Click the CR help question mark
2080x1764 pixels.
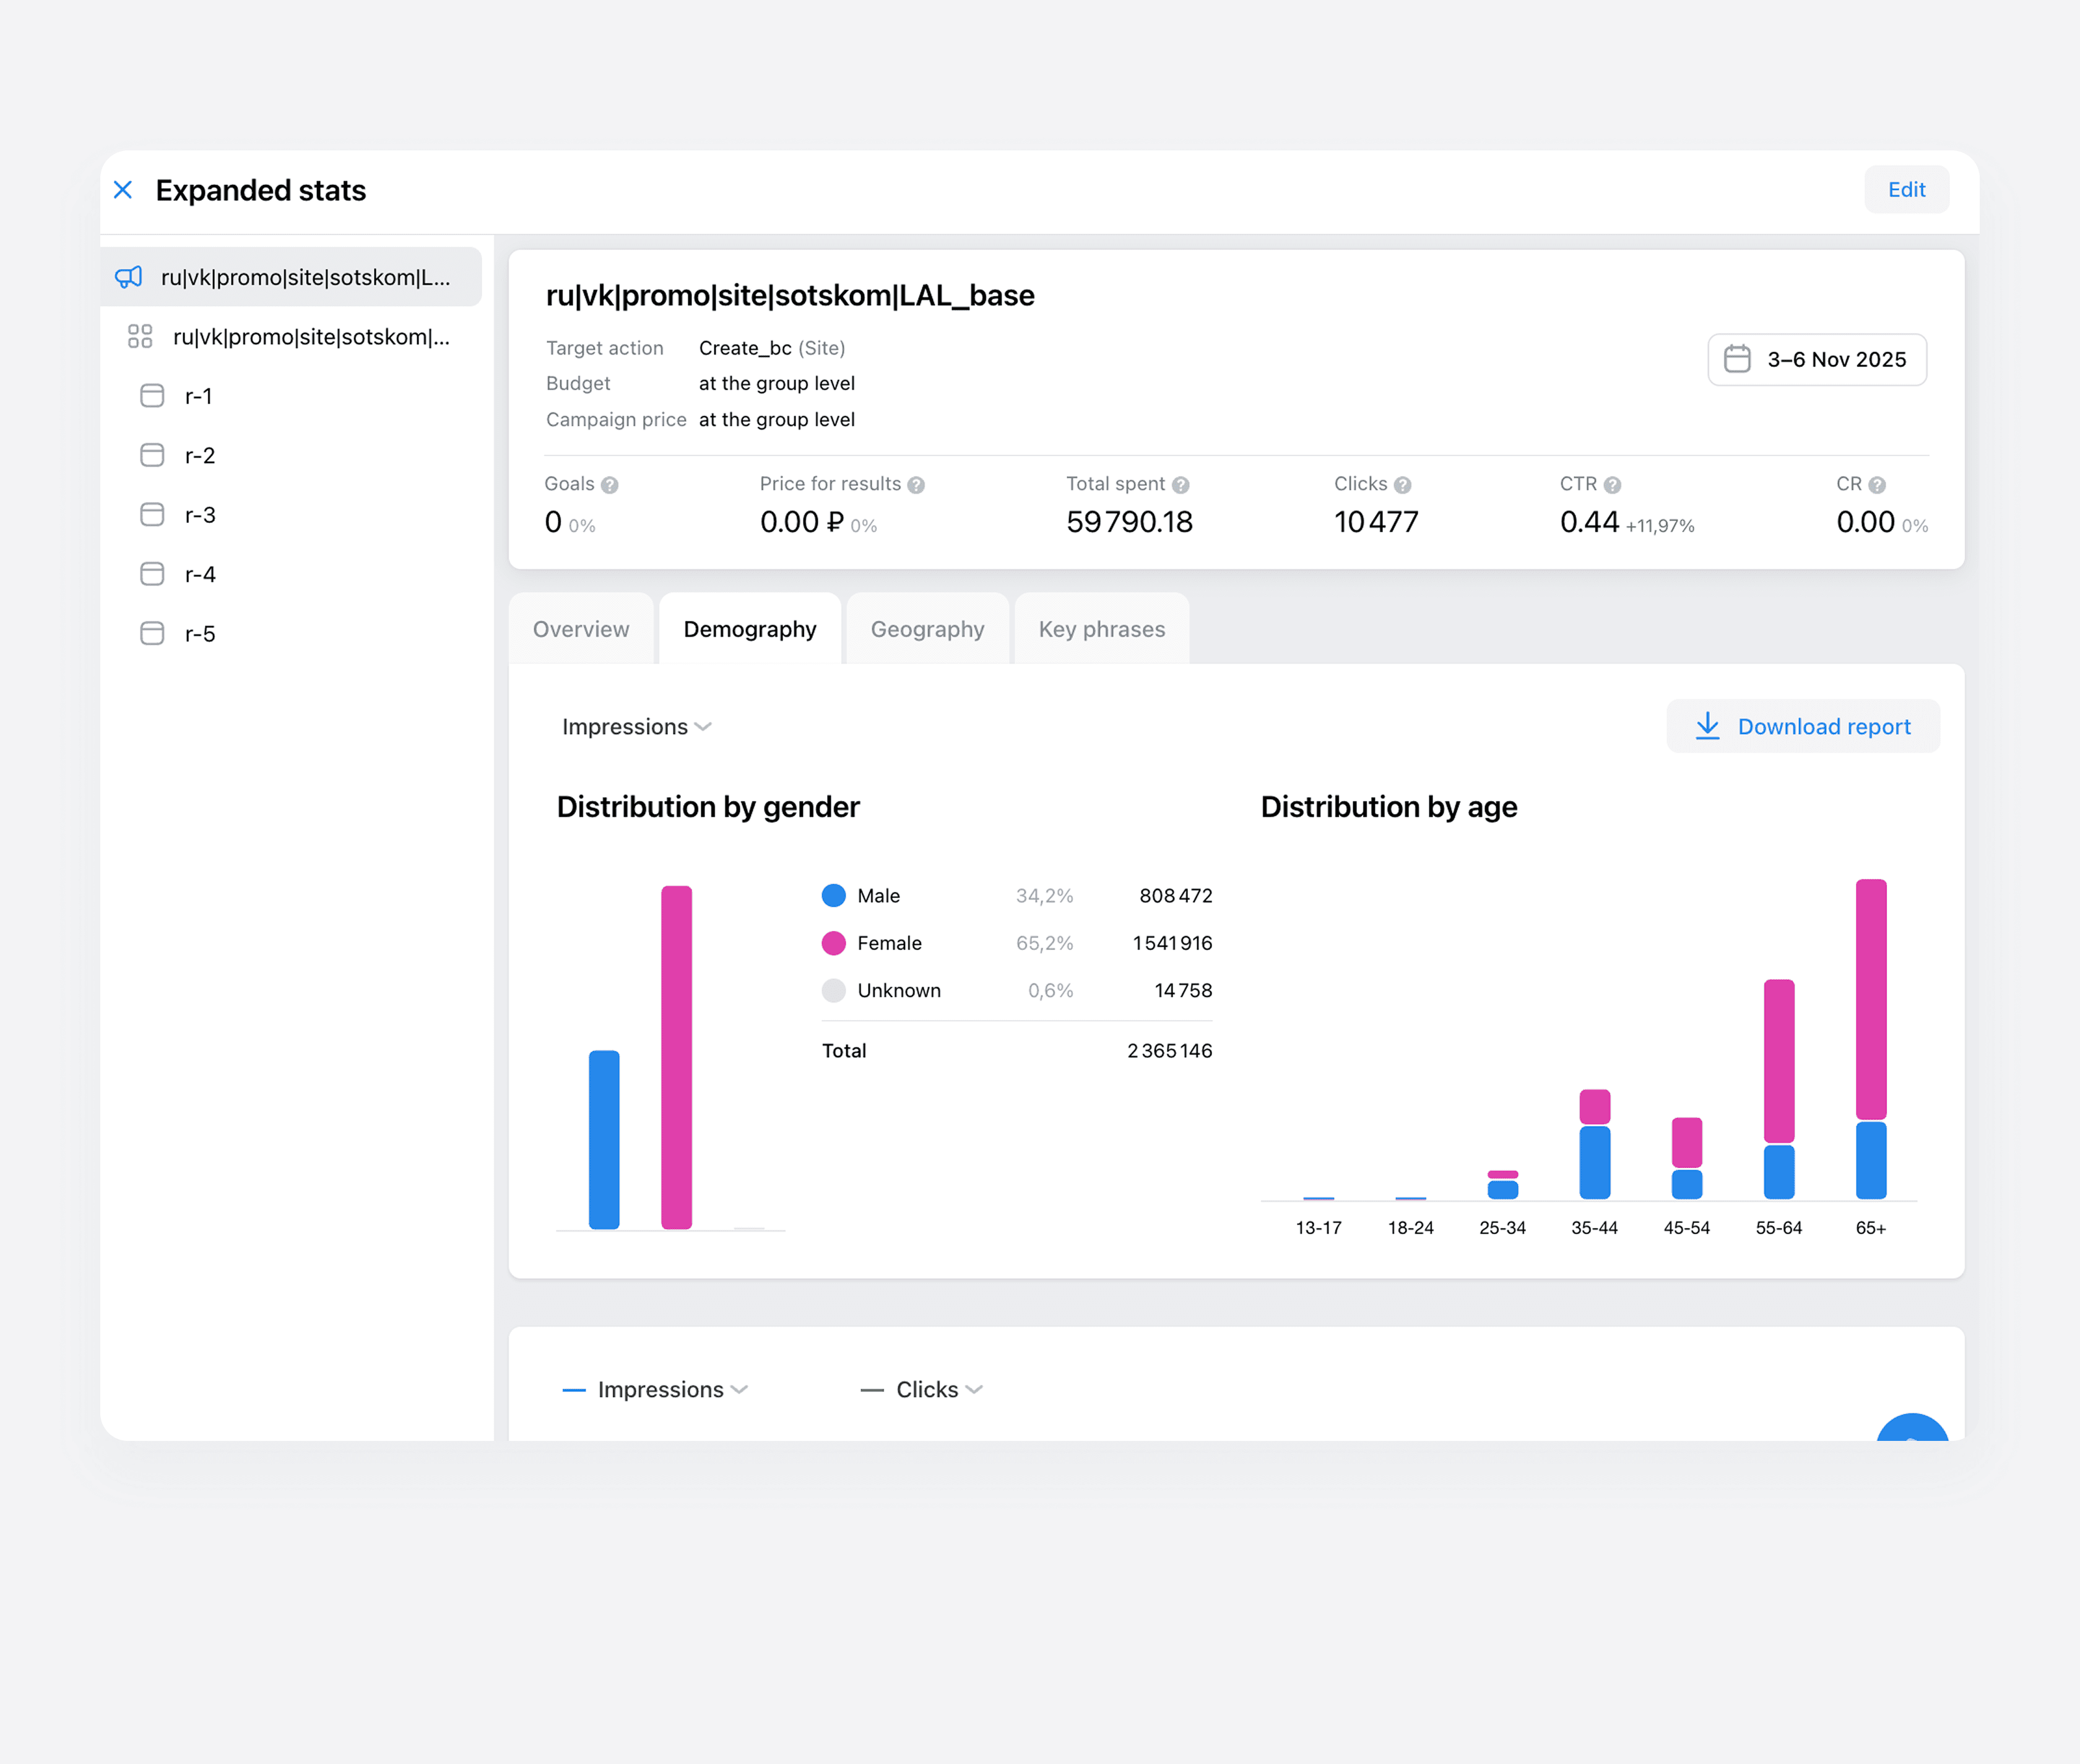point(1877,485)
